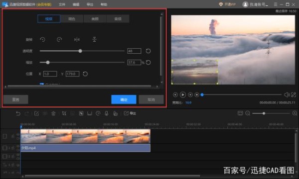Click the opacity value field showing 48

pos(134,51)
